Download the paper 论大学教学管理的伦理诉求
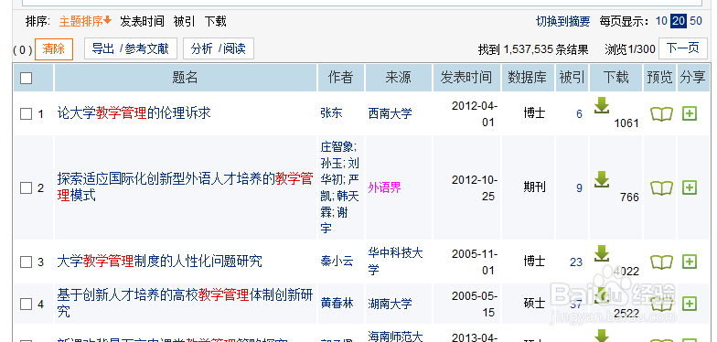717x342 pixels. tap(602, 106)
